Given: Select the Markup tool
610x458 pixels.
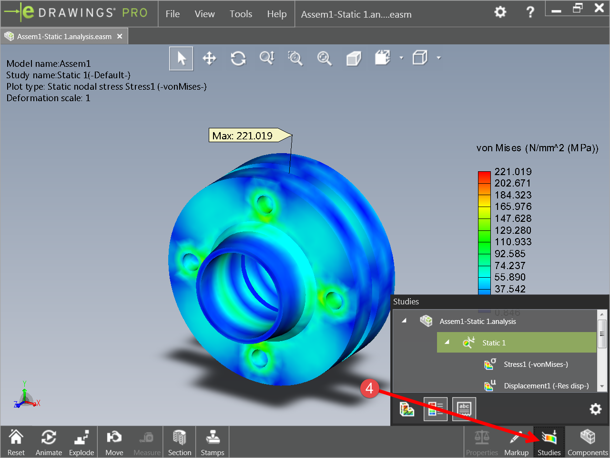Looking at the screenshot, I should [516, 441].
